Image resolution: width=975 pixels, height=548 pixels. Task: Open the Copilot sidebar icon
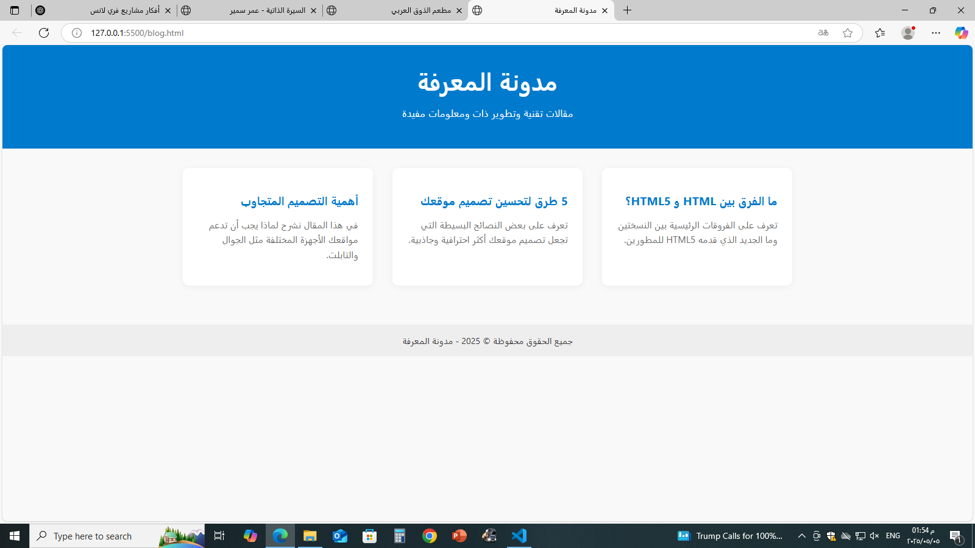coord(962,33)
